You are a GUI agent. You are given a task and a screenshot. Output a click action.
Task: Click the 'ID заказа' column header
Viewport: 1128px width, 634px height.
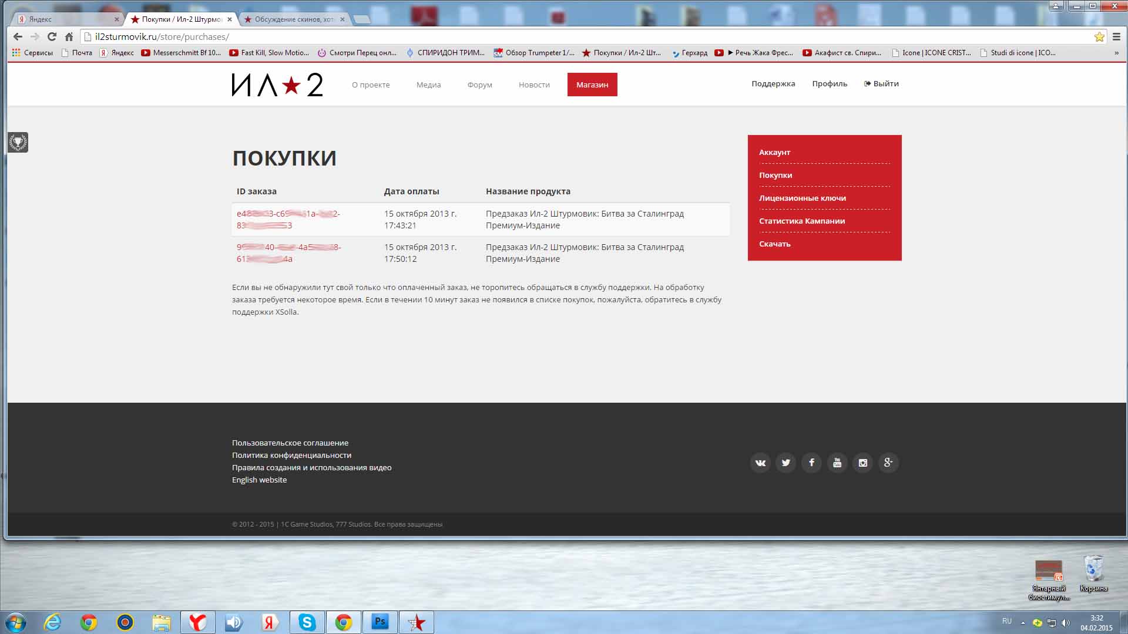257,191
